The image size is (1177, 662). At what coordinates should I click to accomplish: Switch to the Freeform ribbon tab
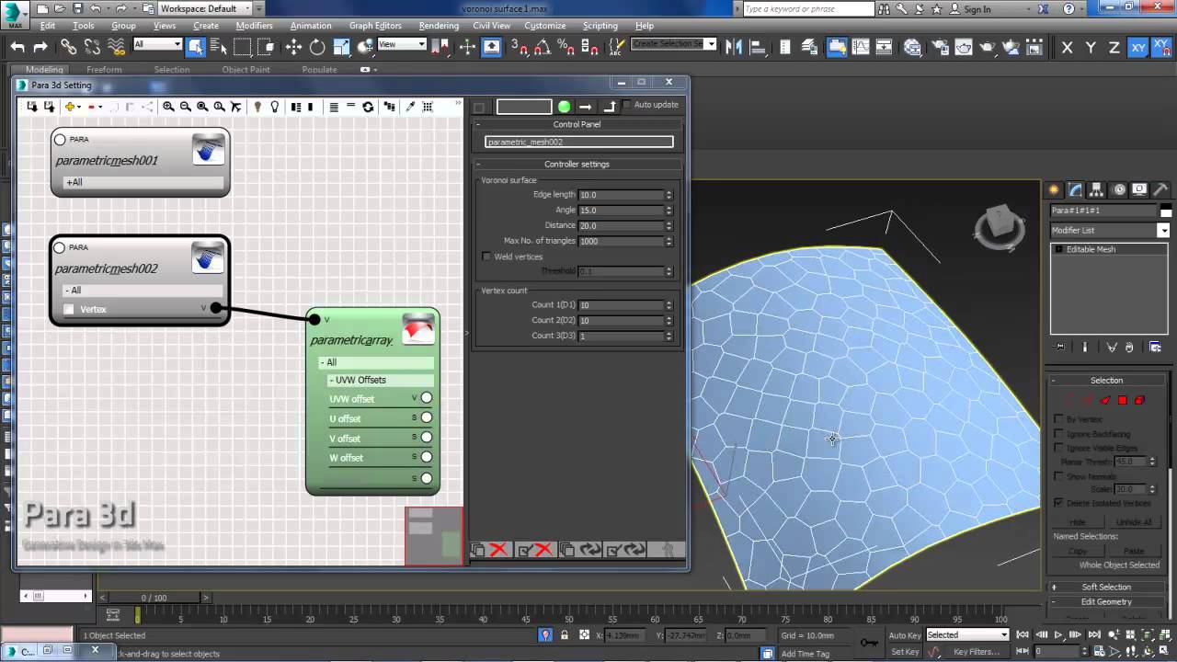[x=104, y=70]
